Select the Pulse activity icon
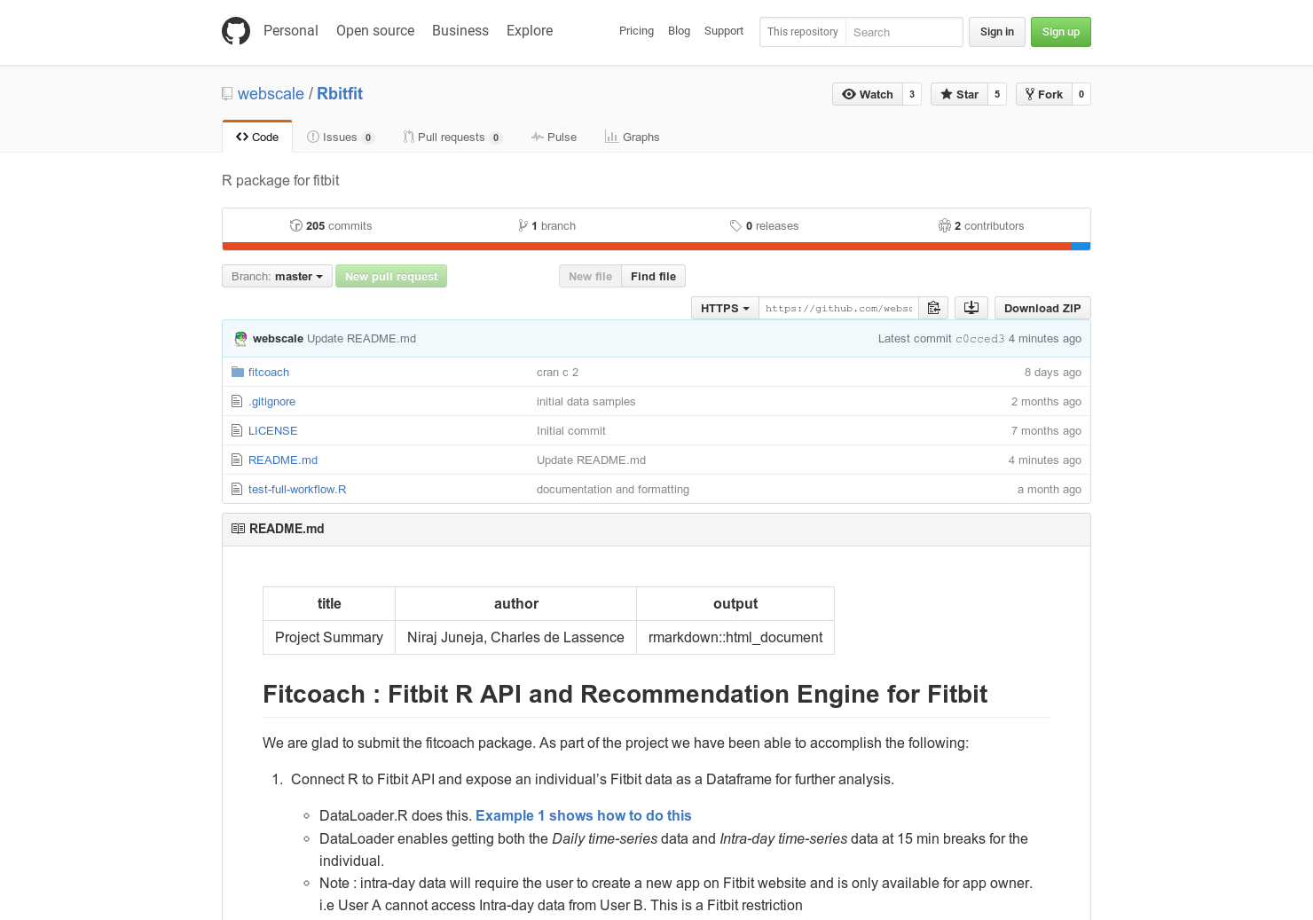The width and height of the screenshot is (1313, 920). coord(536,137)
